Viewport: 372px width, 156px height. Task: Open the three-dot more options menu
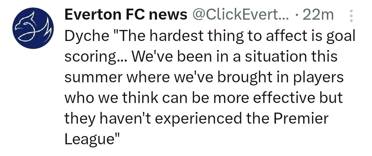[351, 16]
